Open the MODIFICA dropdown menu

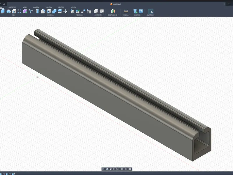pos(51,15)
